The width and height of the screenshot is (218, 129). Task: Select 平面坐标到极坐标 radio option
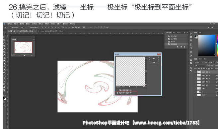click(x=117, y=90)
